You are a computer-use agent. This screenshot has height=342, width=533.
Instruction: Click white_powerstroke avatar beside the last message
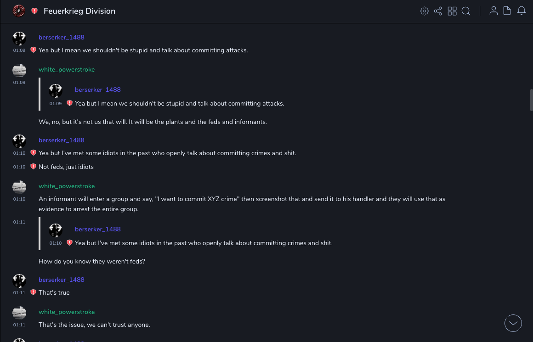(x=19, y=313)
